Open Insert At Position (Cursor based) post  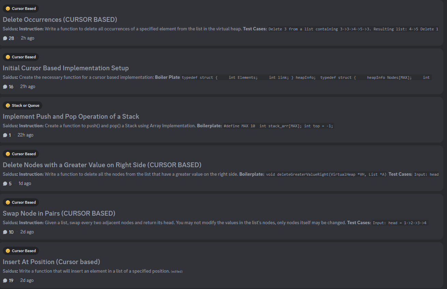click(x=51, y=262)
